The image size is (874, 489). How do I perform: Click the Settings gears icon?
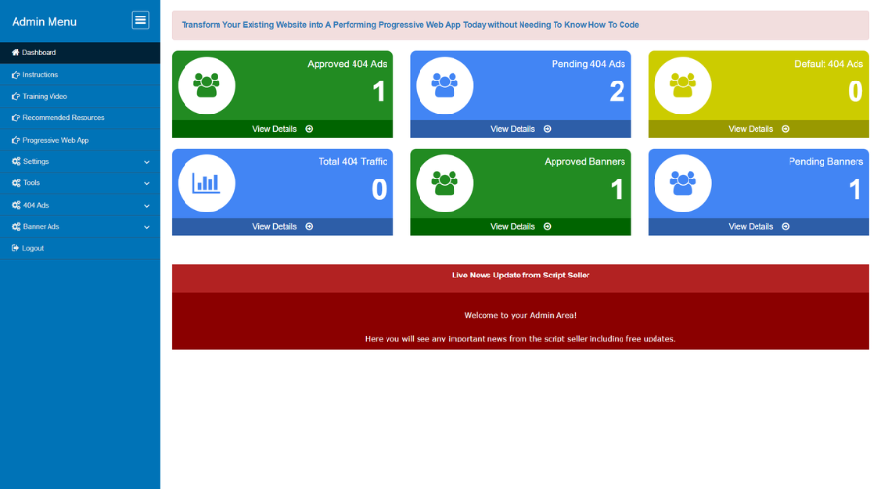[17, 161]
